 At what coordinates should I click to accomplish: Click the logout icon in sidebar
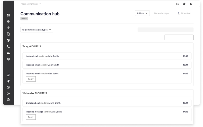point(8,93)
